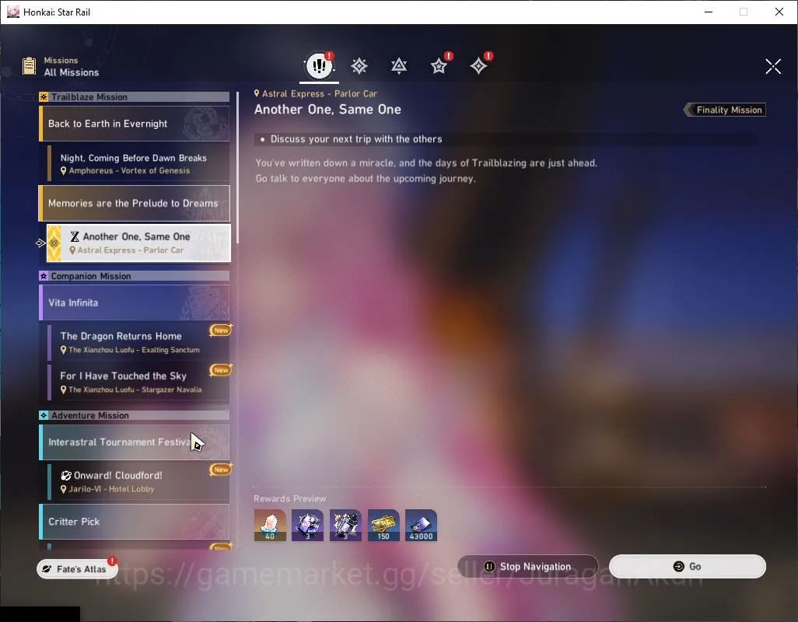Open For I Have Touched the Sky

(138, 382)
